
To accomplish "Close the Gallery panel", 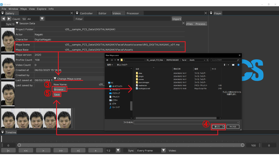I will tap(72, 13).
